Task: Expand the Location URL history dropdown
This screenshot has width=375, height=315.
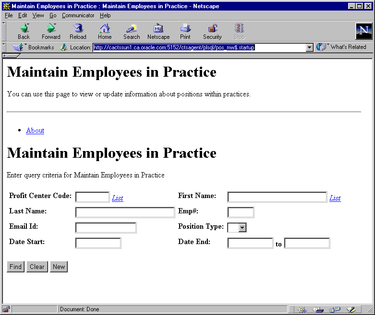Action: click(310, 47)
